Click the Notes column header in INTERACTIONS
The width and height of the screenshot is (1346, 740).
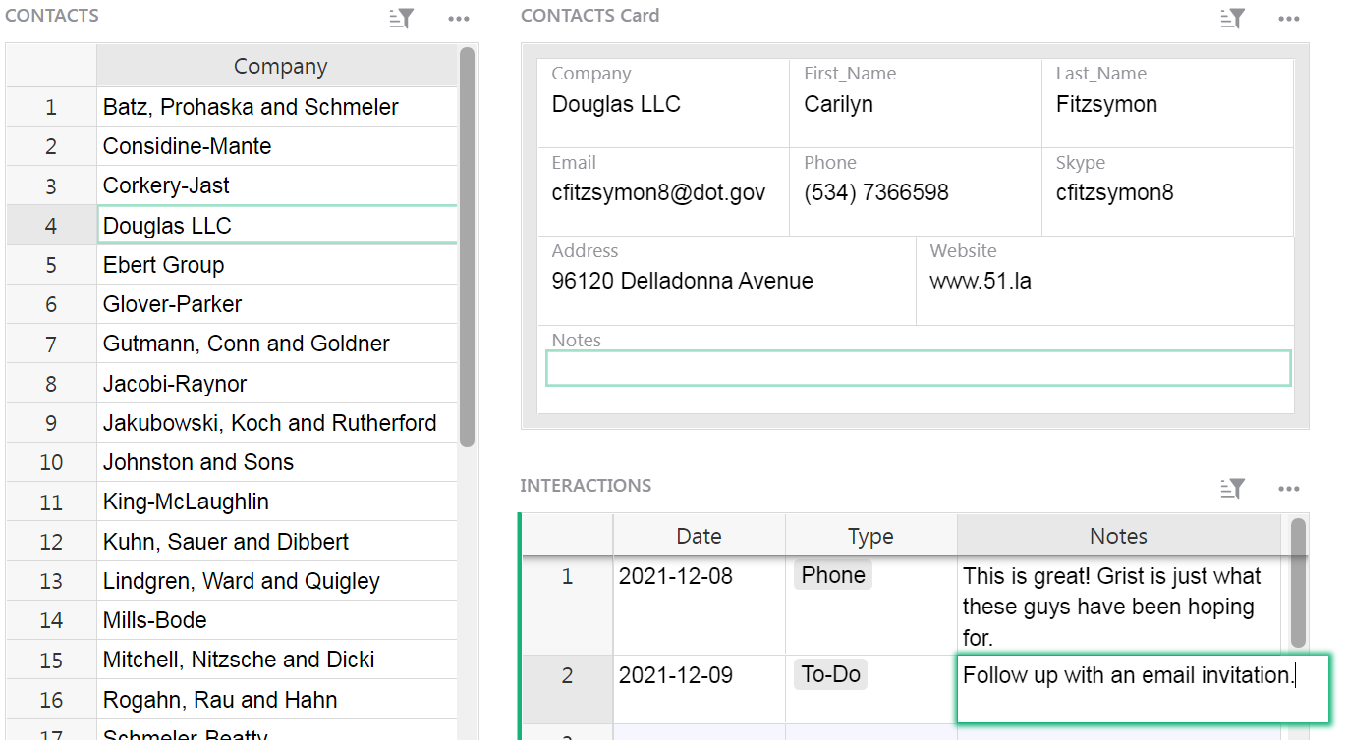click(1118, 536)
